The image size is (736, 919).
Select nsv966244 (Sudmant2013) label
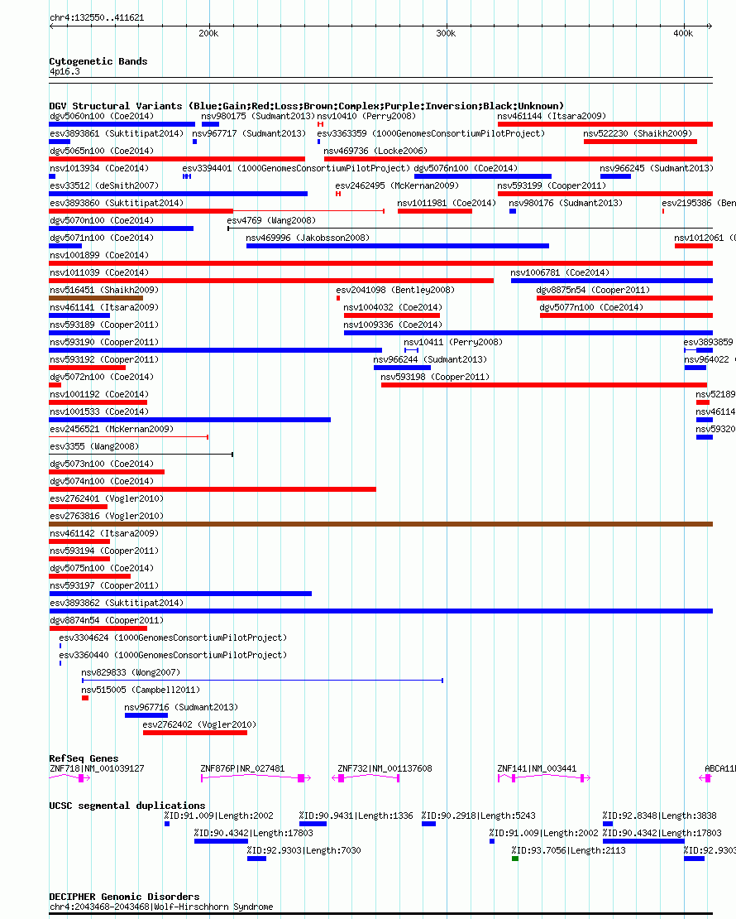430,359
